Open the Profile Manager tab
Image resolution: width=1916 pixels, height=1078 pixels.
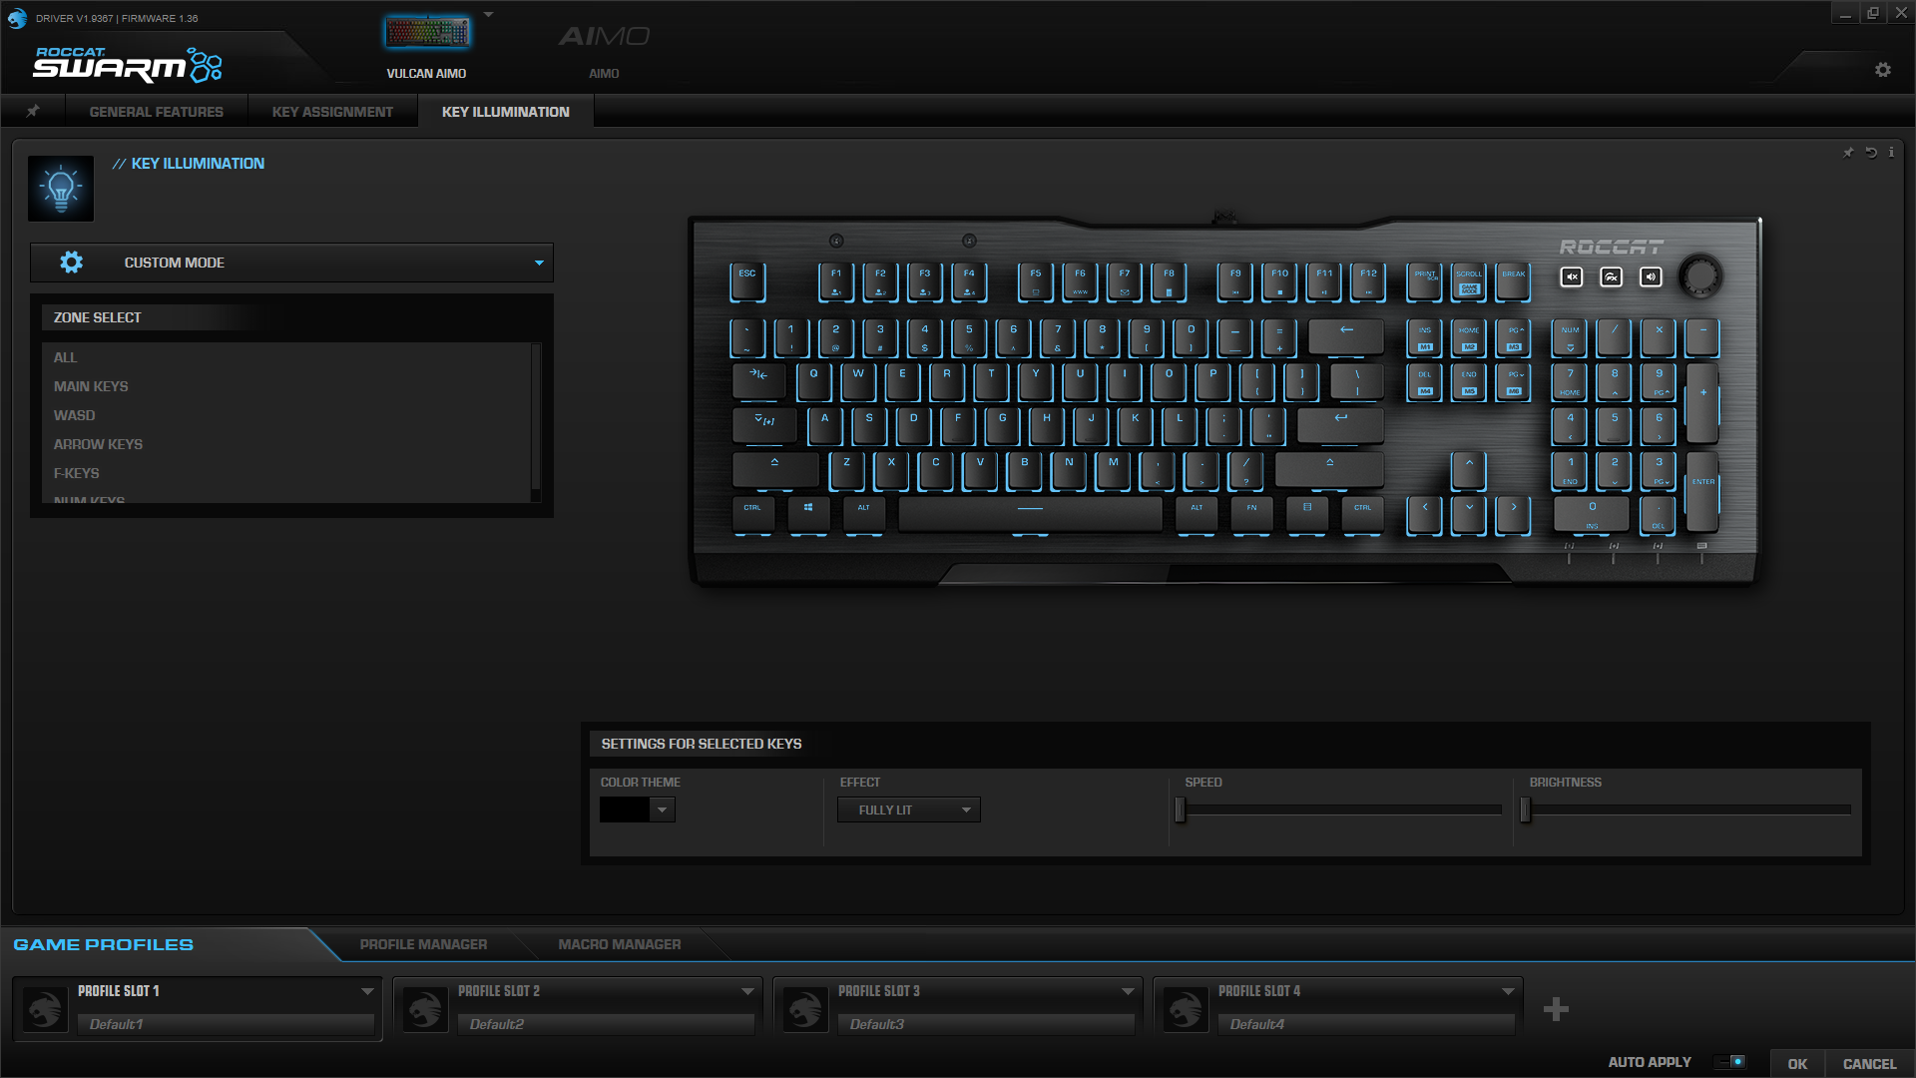coord(423,944)
